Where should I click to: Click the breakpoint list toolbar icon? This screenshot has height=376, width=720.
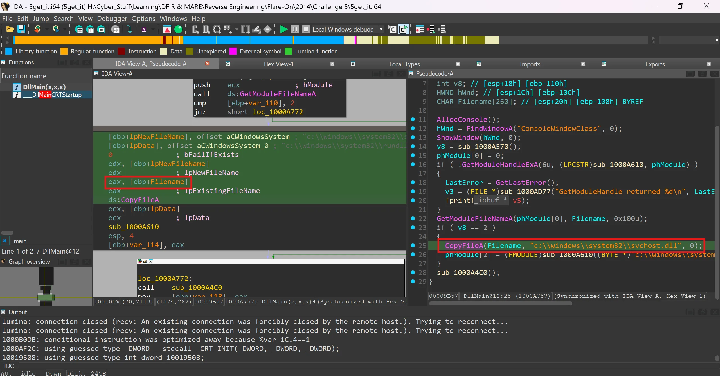[x=420, y=29]
